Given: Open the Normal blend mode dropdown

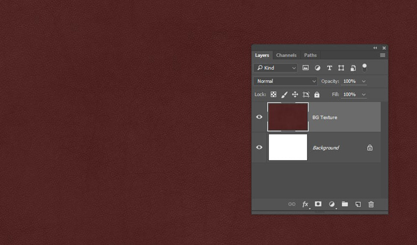Looking at the screenshot, I should pyautogui.click(x=285, y=81).
